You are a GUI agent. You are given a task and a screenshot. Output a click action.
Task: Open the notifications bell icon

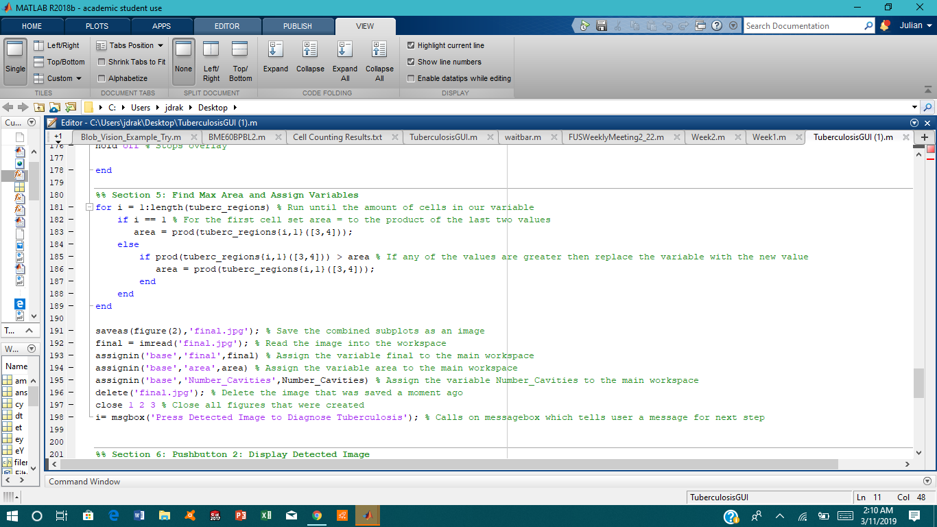click(x=885, y=25)
